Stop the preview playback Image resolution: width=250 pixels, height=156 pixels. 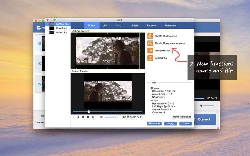88,117
